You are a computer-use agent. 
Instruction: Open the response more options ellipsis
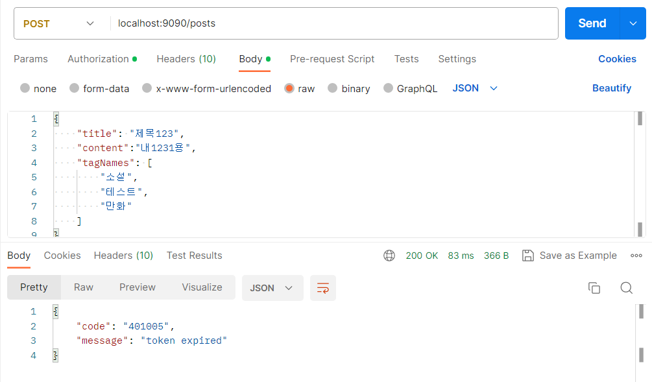636,256
